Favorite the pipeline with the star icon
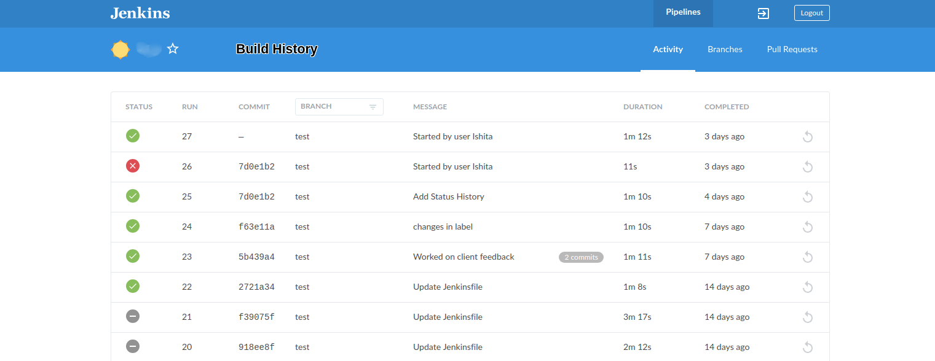Viewport: 935px width, 361px height. pos(173,49)
